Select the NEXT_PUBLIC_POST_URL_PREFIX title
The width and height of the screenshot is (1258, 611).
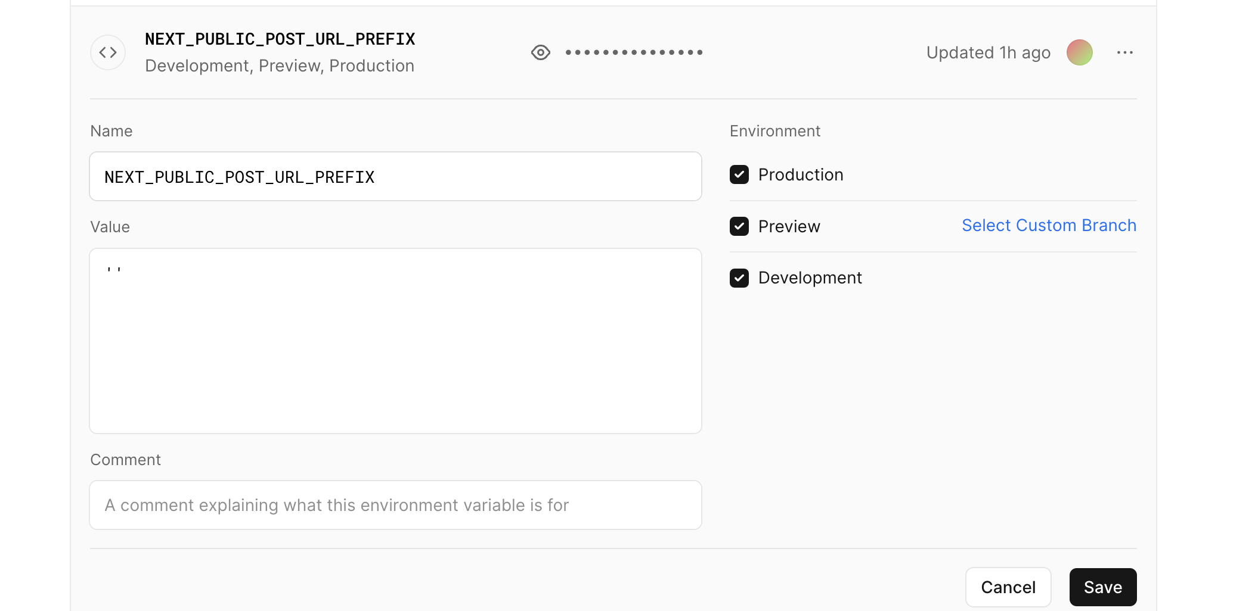point(280,38)
